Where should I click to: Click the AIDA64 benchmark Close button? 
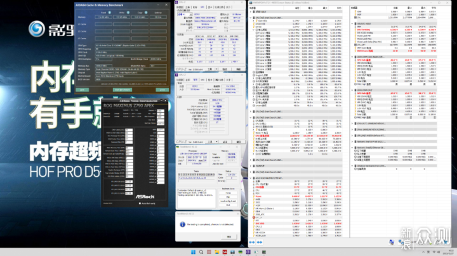click(x=162, y=89)
